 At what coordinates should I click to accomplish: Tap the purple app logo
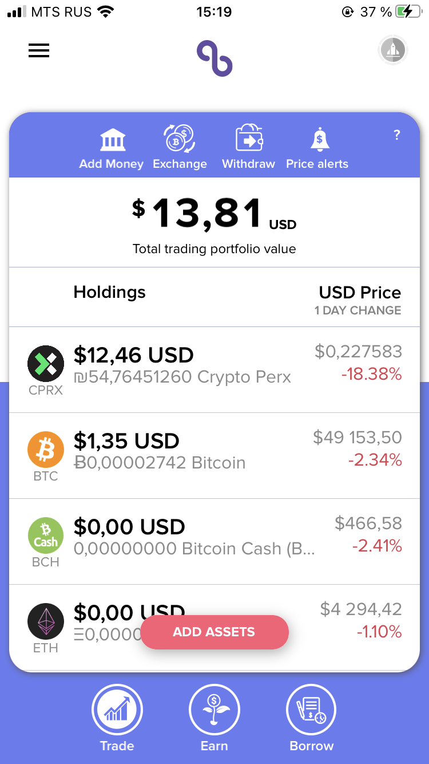[x=214, y=58]
